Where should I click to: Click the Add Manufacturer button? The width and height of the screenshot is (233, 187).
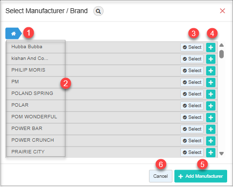[x=201, y=176]
